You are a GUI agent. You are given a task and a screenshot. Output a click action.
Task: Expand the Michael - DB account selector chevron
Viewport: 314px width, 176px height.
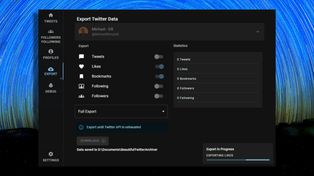(258, 32)
